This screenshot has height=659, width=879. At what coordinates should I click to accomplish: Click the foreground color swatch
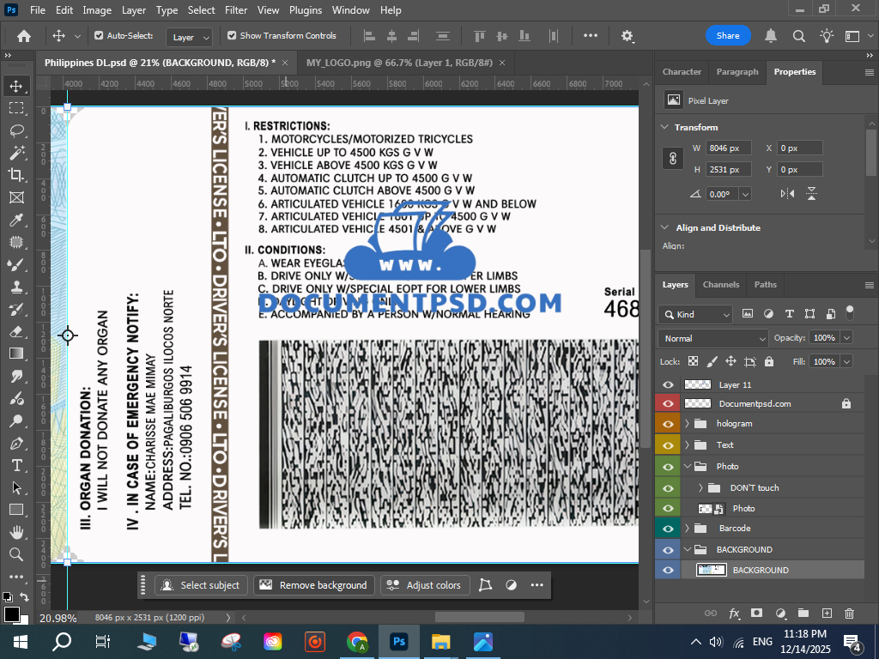[x=12, y=614]
